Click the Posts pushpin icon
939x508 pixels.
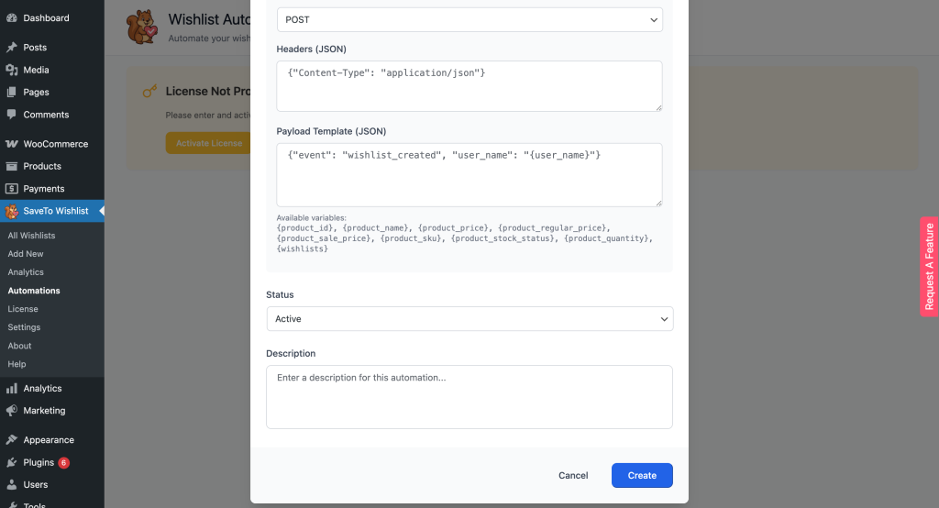11,48
